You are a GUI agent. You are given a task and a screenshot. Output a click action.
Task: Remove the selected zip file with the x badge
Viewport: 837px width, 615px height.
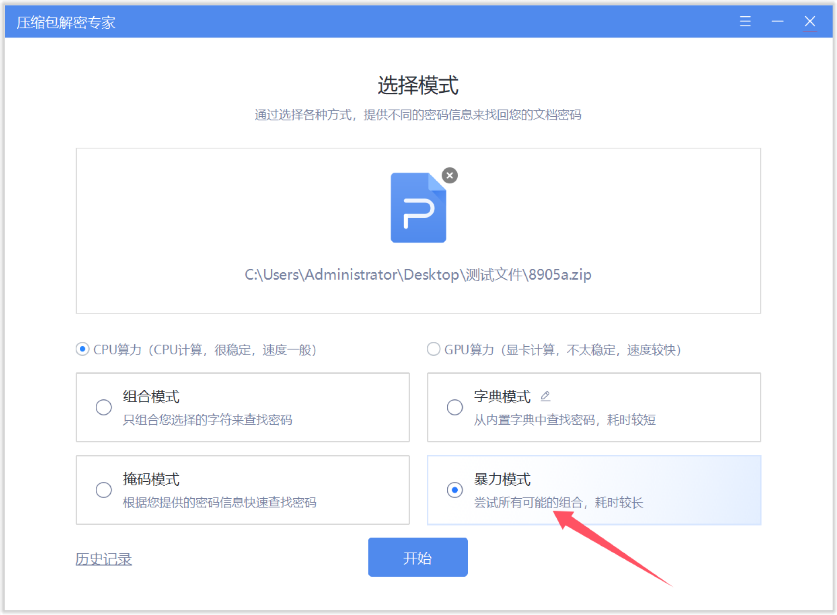click(449, 176)
